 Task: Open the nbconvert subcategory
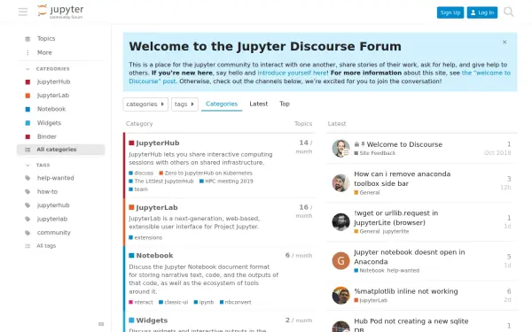pos(236,302)
